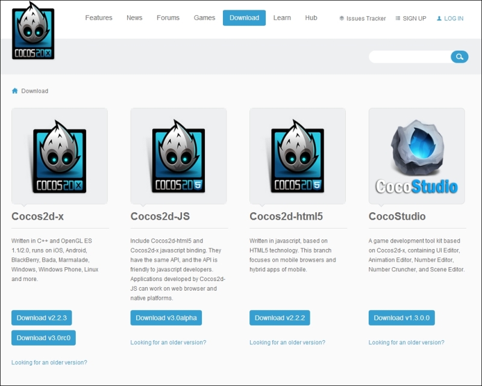Click the LOG IN person icon

439,18
